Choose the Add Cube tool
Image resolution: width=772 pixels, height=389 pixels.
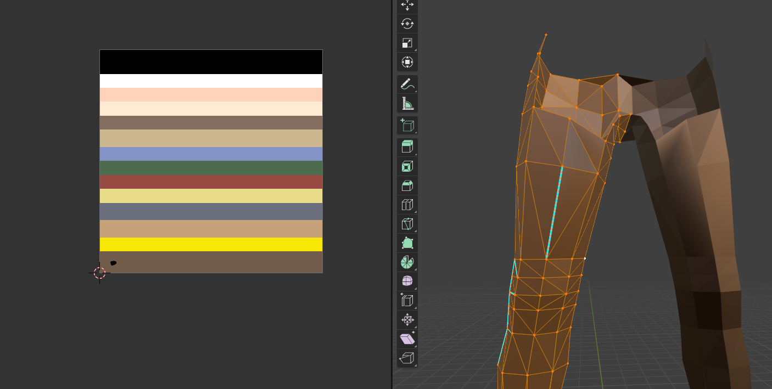[407, 125]
